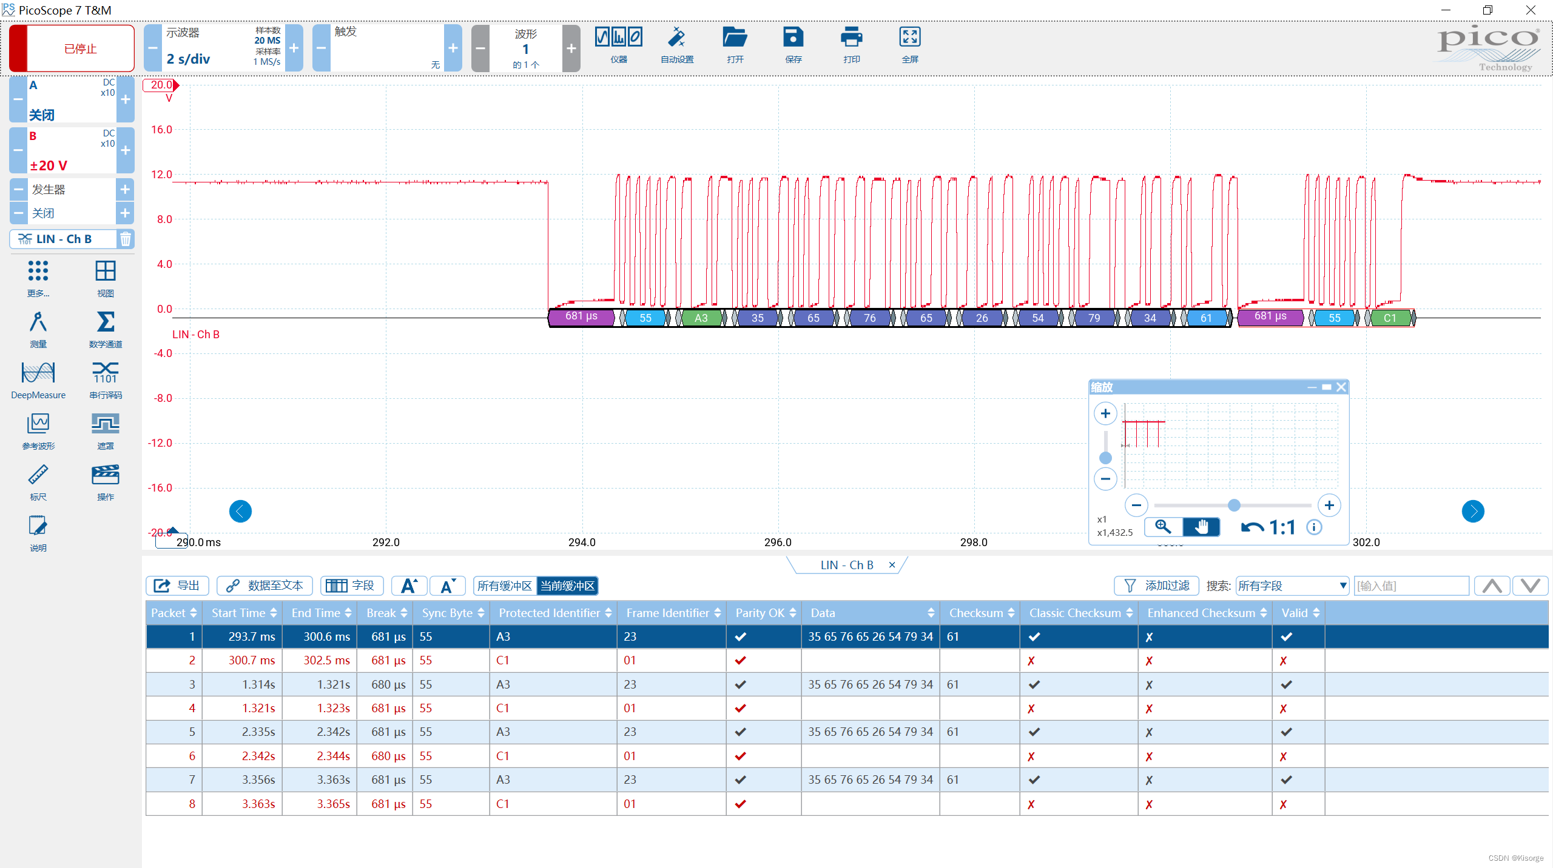1553x868 pixels.
Task: Open channel B ±20 V settings
Action: click(x=72, y=150)
